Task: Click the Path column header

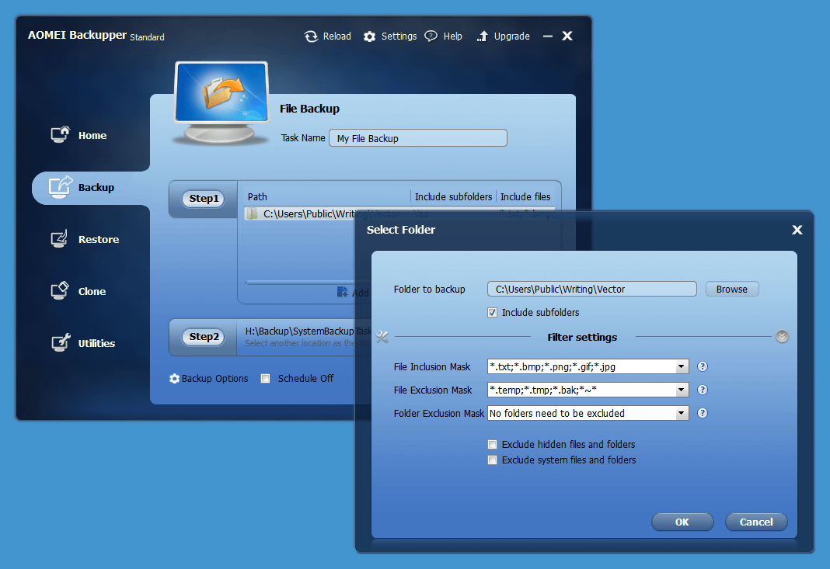Action: click(257, 196)
